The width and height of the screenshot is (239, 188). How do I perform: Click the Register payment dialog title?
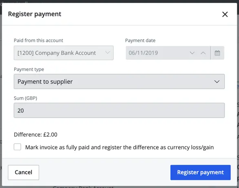[x=35, y=14]
